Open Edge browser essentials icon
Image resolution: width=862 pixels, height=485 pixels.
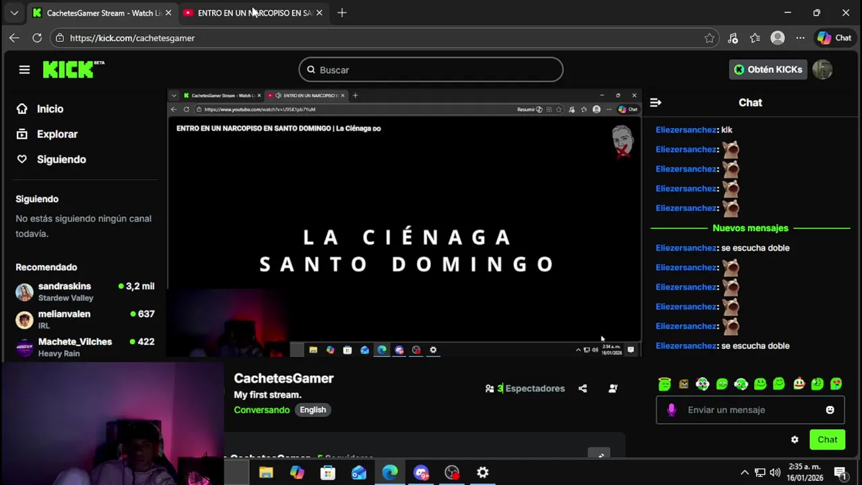pos(733,38)
